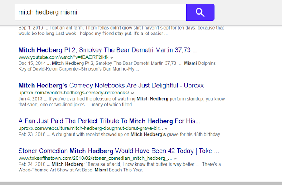Click the 'Feb 23, 2016' doughnut snippet text
Image resolution: width=282 pixels, height=185 pixels.
point(119,134)
